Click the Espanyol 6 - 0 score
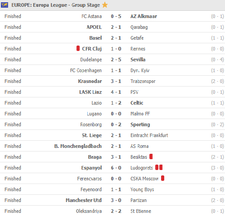This screenshot has width=225, height=216. (116, 168)
